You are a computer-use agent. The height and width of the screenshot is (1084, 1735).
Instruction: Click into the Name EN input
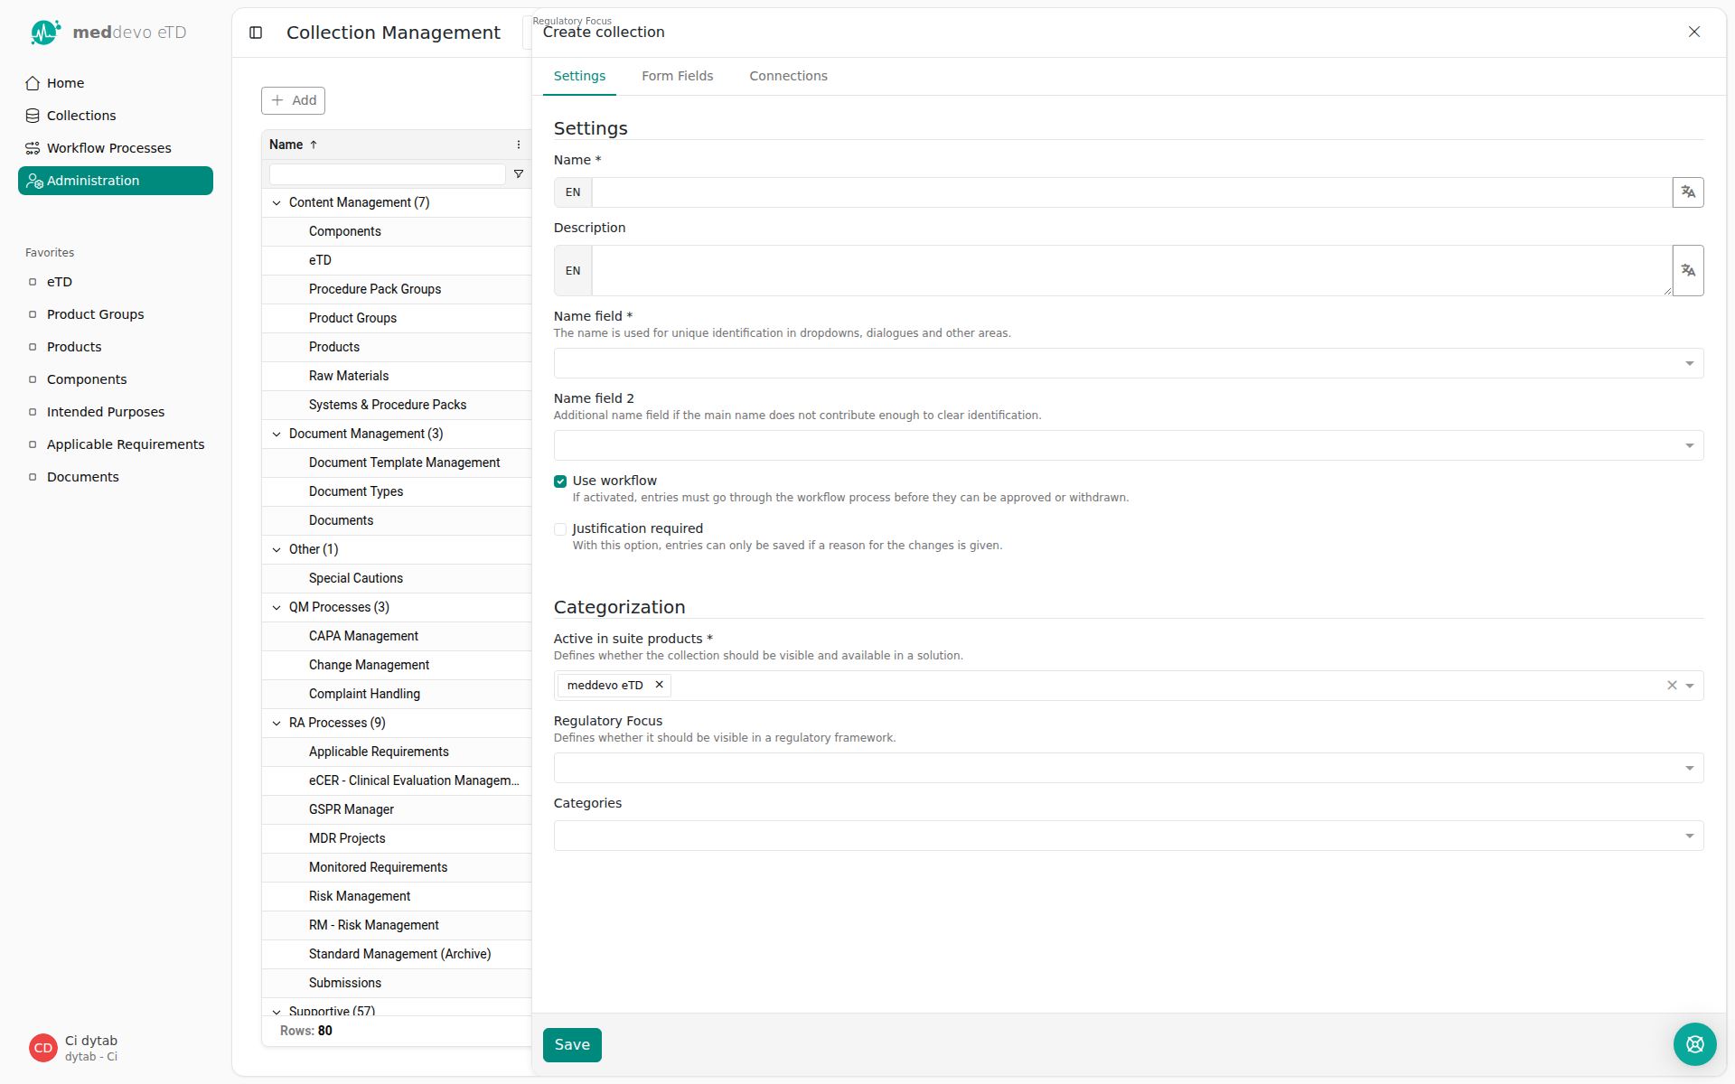(x=1130, y=192)
